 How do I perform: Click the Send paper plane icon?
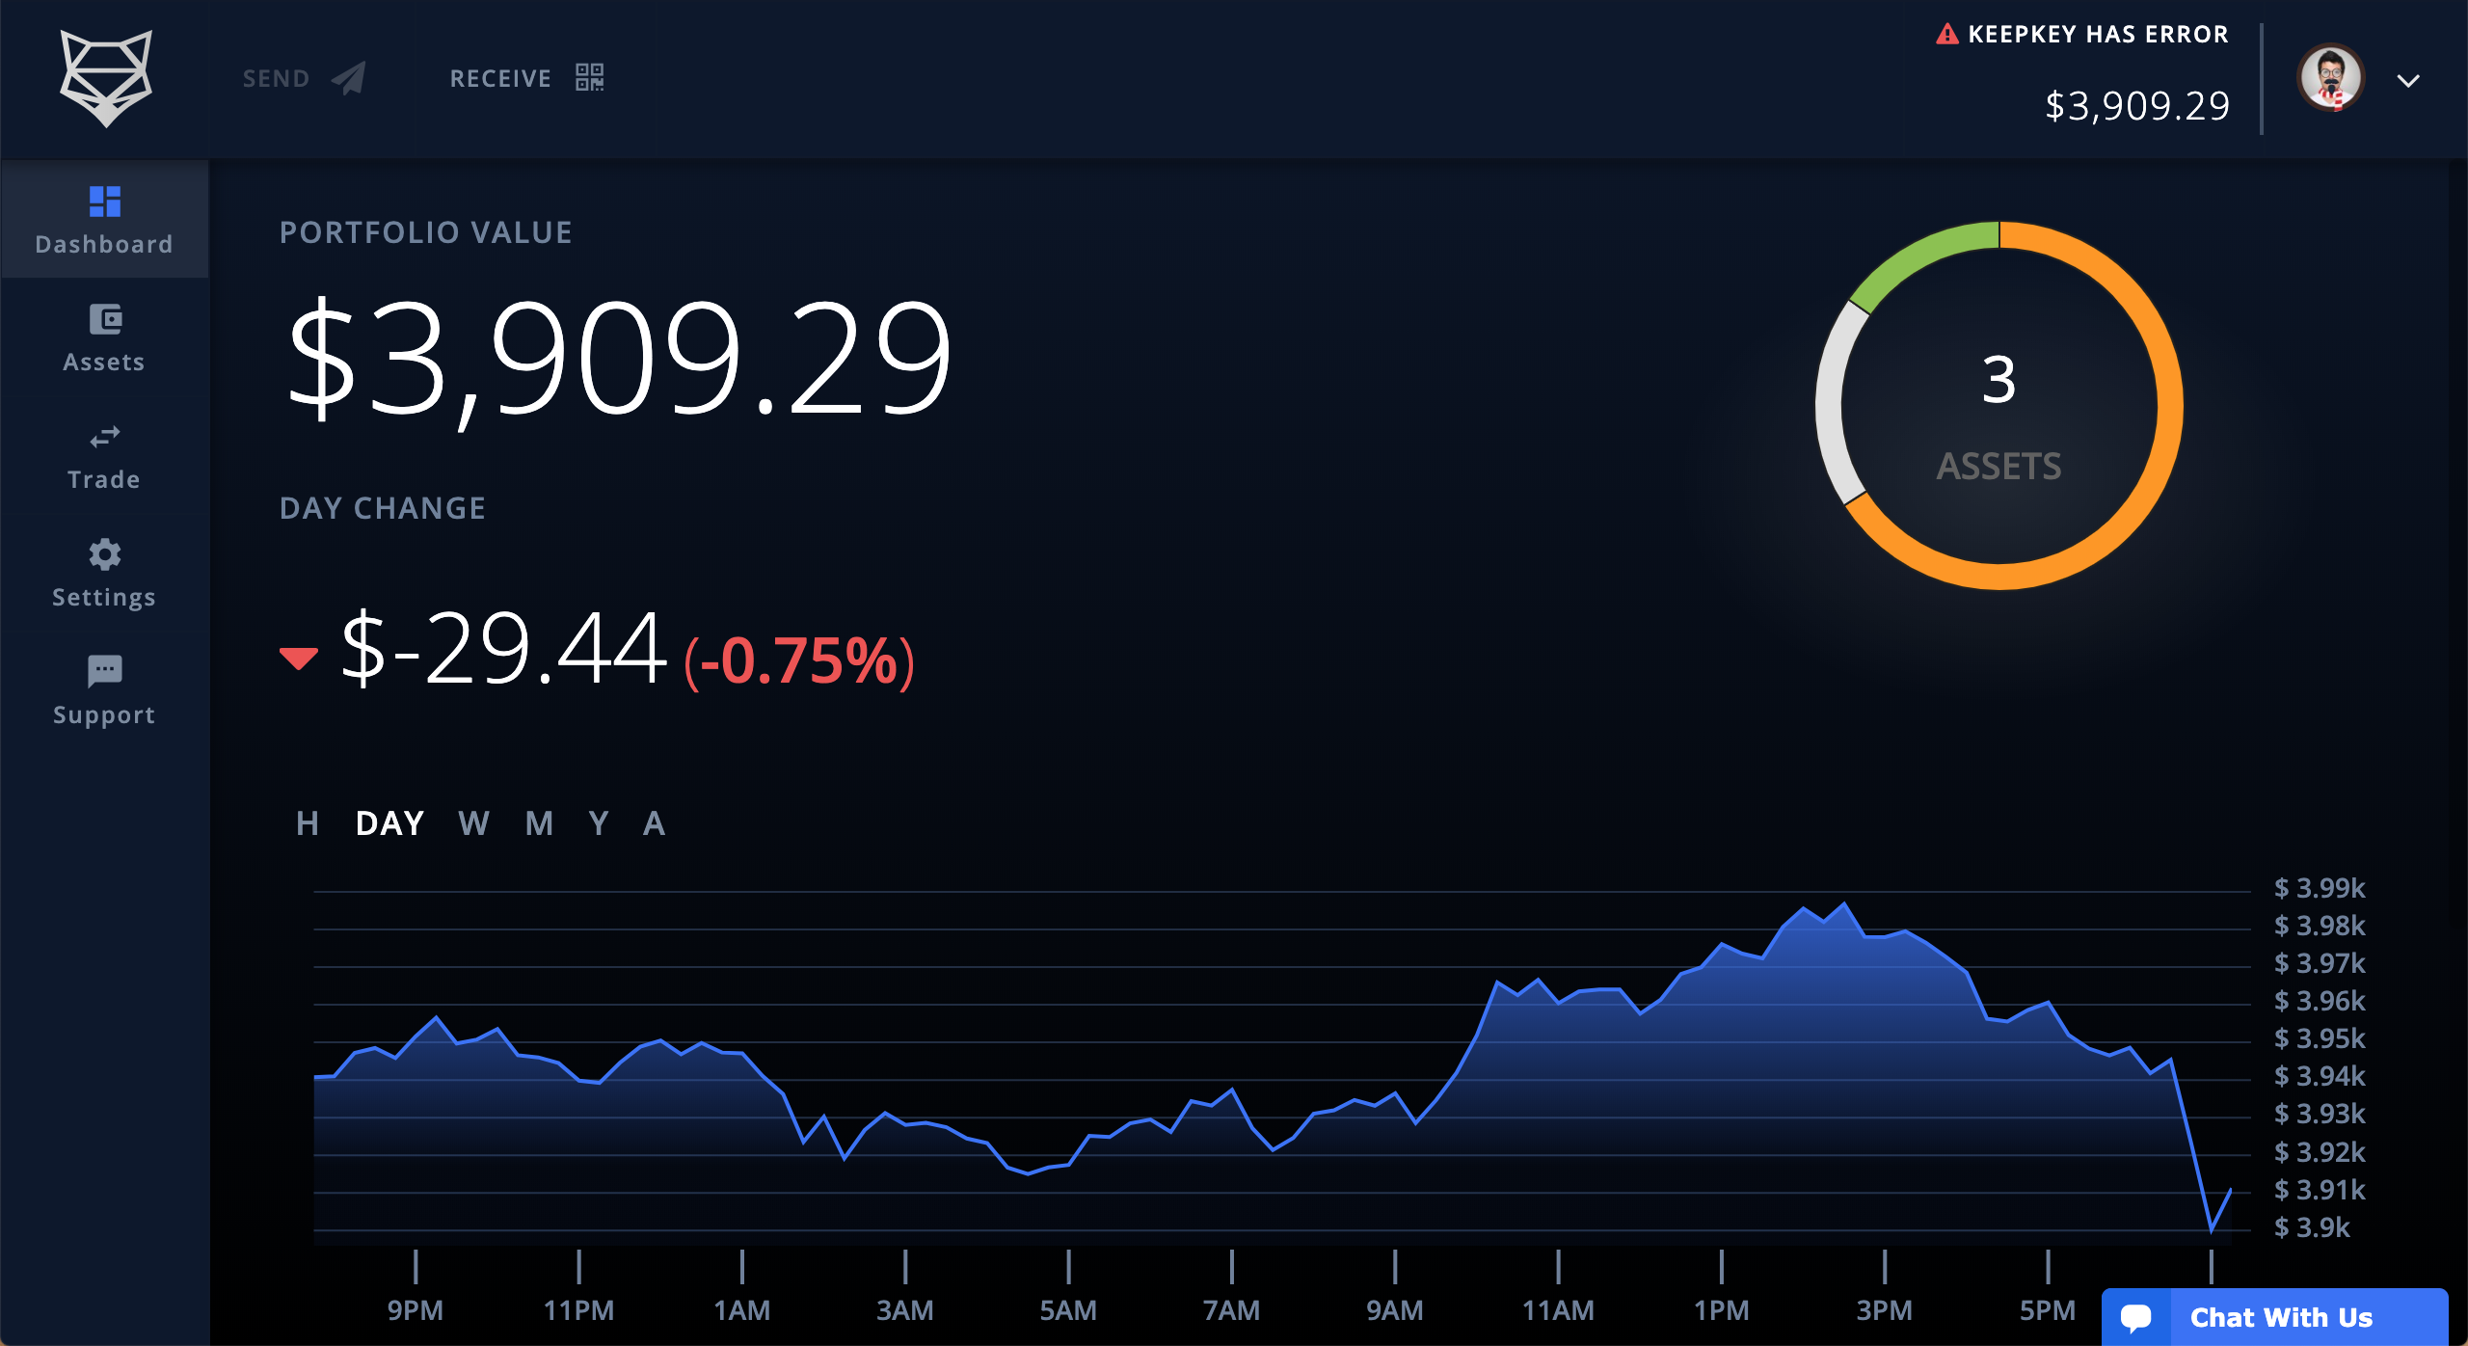click(x=349, y=78)
